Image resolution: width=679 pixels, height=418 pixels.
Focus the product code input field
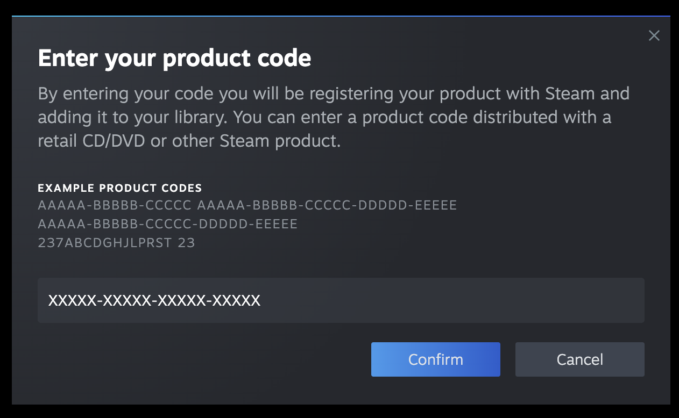(x=341, y=300)
